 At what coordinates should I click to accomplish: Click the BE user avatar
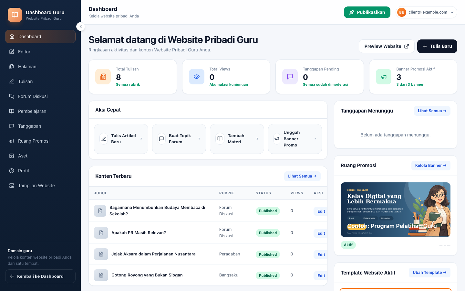(x=401, y=12)
